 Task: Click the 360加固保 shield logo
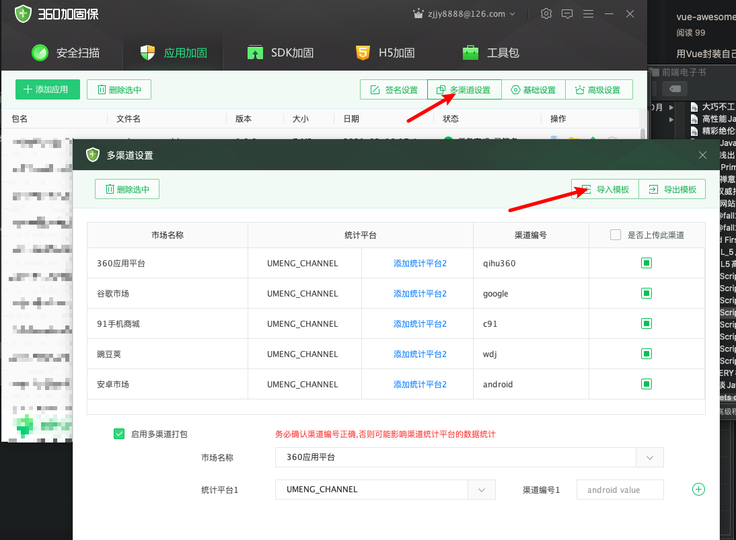pos(23,14)
